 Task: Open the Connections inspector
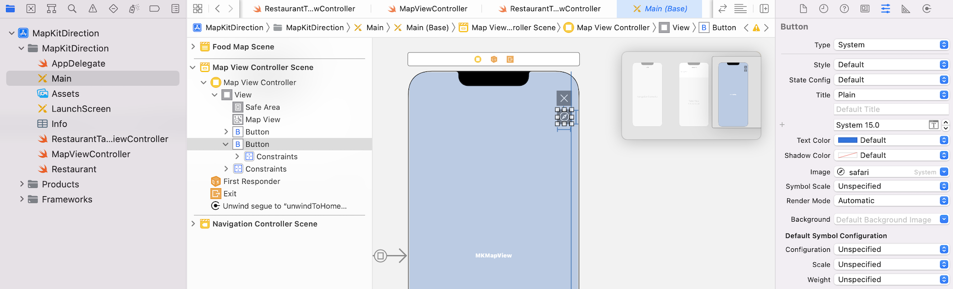click(x=927, y=8)
